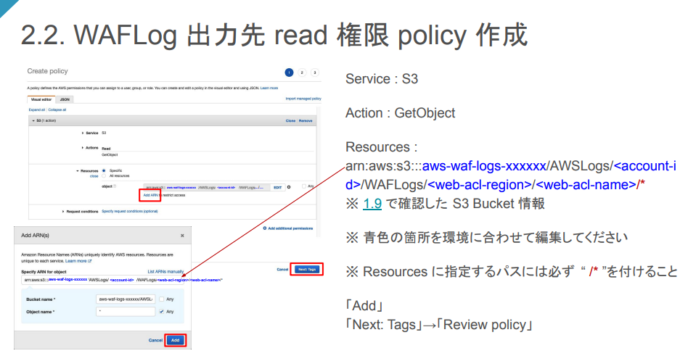Image resolution: width=680 pixels, height=356 pixels.
Task: Click the Add additional permissions link
Action: (290, 228)
